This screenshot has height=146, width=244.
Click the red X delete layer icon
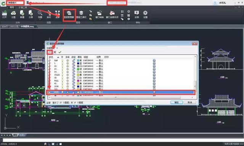point(55,52)
